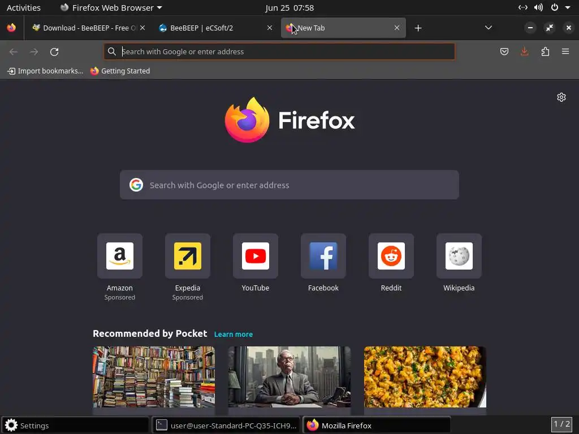Open the Facebook shortcut tile
Viewport: 579px width, 434px height.
[323, 256]
